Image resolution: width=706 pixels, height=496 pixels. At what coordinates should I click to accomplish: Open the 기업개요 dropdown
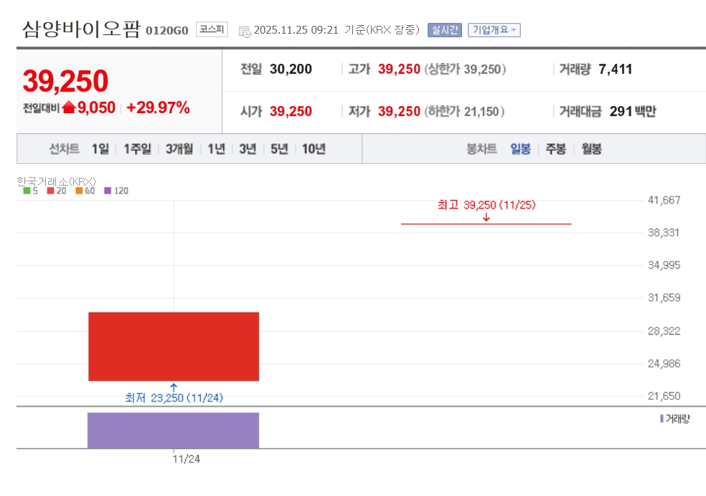[494, 29]
